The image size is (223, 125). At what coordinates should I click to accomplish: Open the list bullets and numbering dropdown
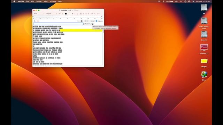99,14
